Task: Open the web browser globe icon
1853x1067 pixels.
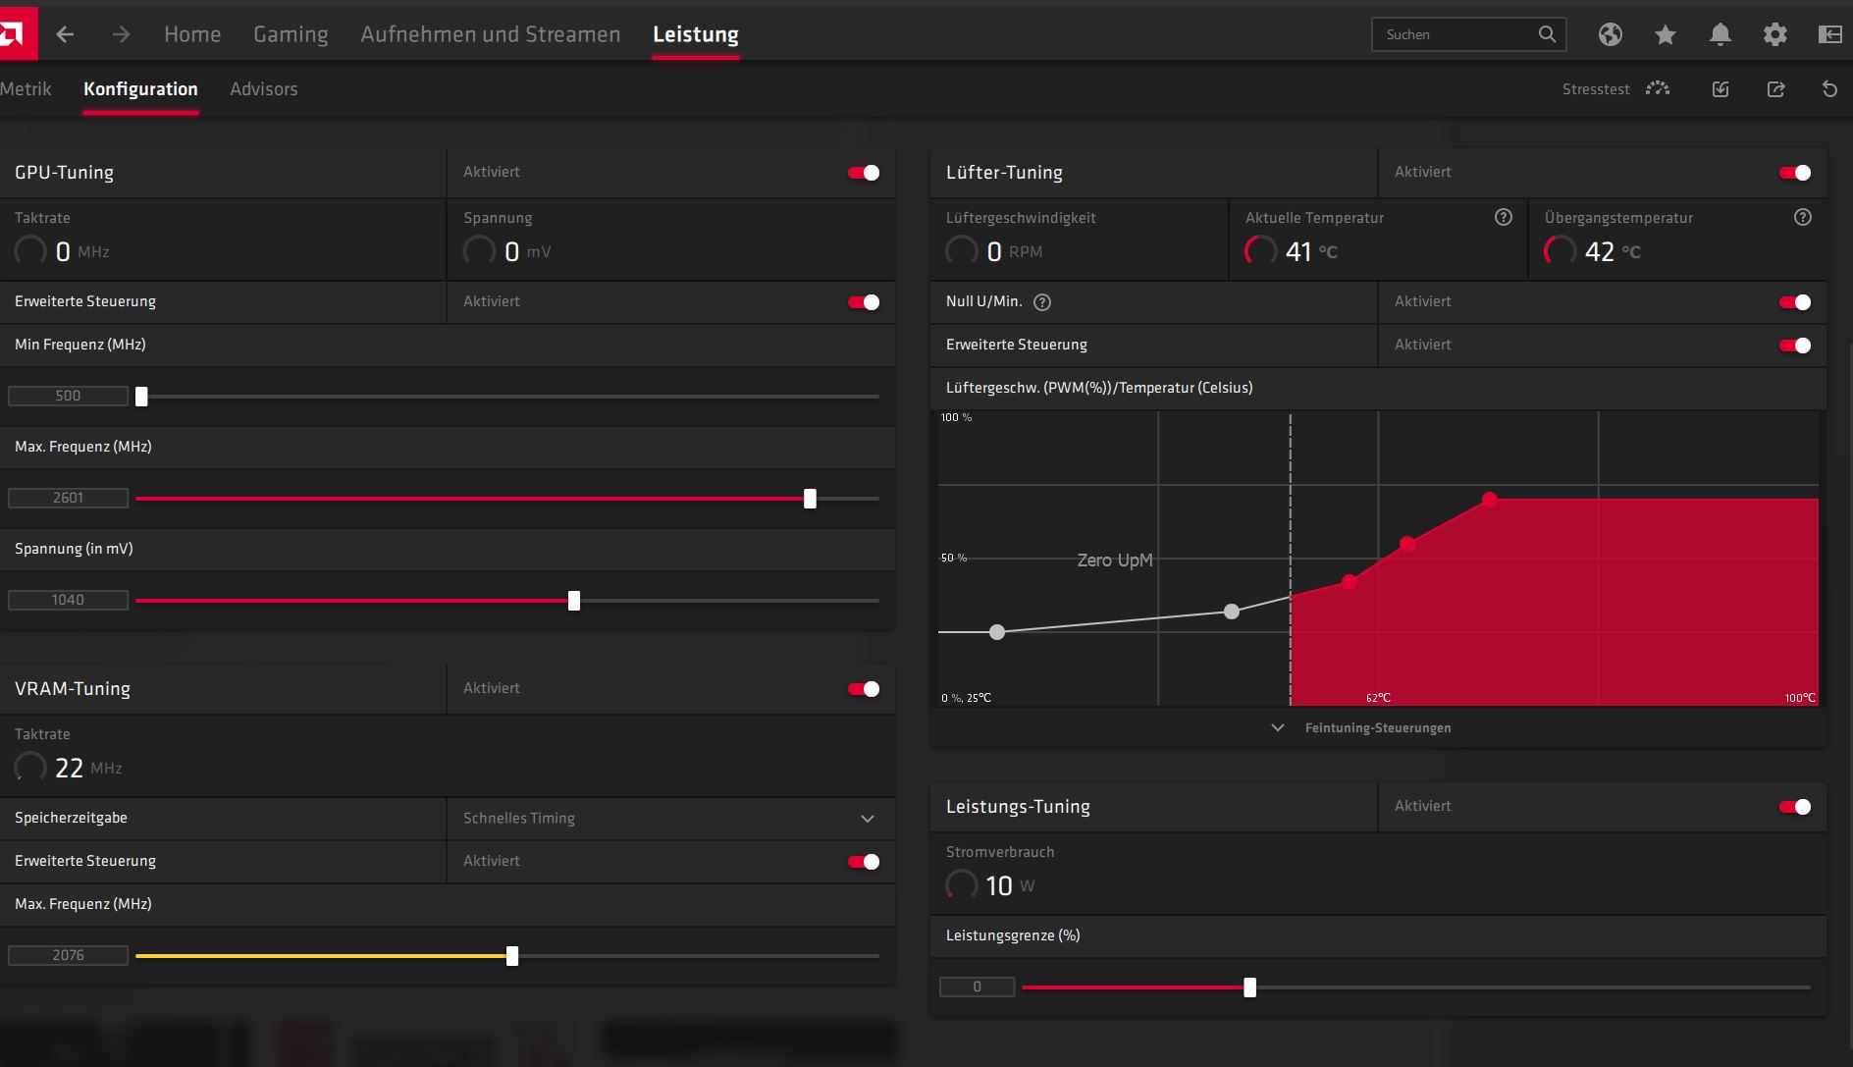Action: coord(1610,34)
